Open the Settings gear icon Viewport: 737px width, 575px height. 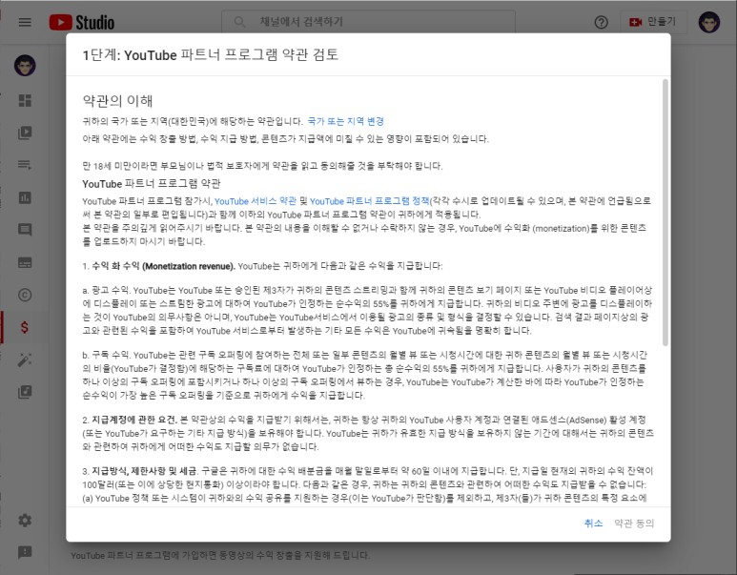25,520
